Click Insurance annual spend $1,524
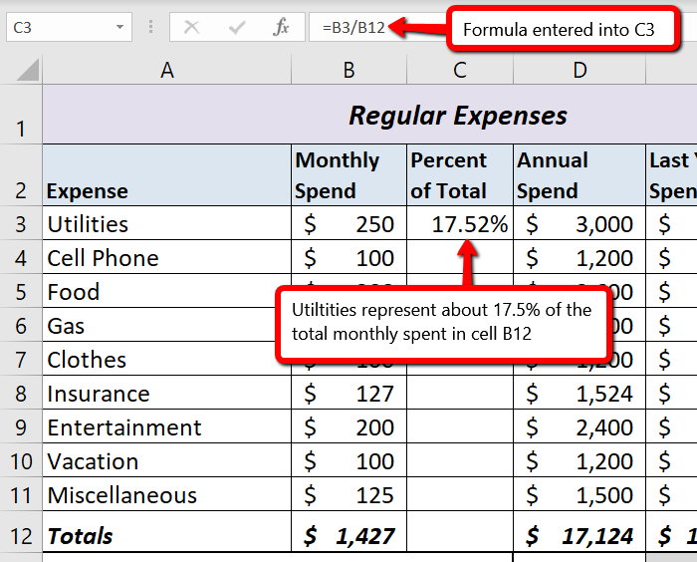This screenshot has height=562, width=697. [x=580, y=393]
